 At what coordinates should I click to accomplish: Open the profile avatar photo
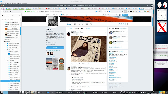53,21
